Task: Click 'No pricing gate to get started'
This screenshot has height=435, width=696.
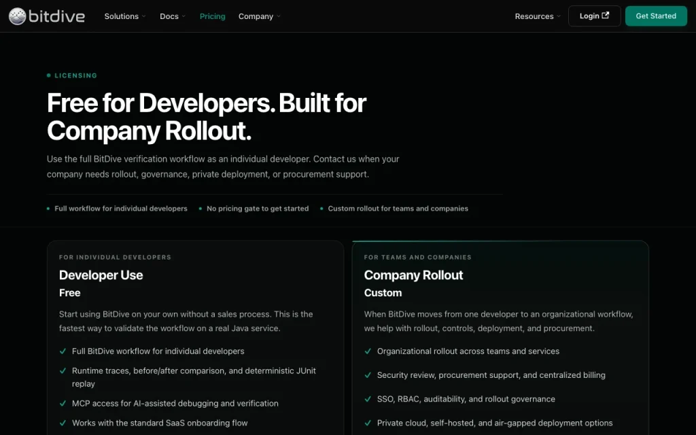Action: (258, 209)
